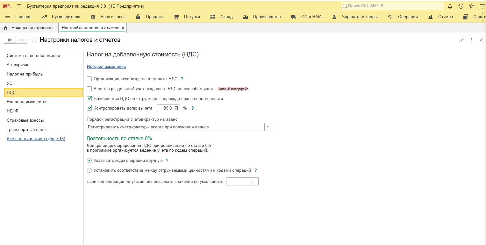Open calculator icon in percentage field
This screenshot has height=245, width=486.
176,108
